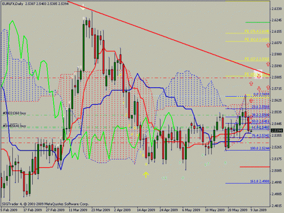The height and width of the screenshot is (213, 284).
Task: Select the '50.0 2.5451' Fibonacci level label
Action: tap(260, 121)
